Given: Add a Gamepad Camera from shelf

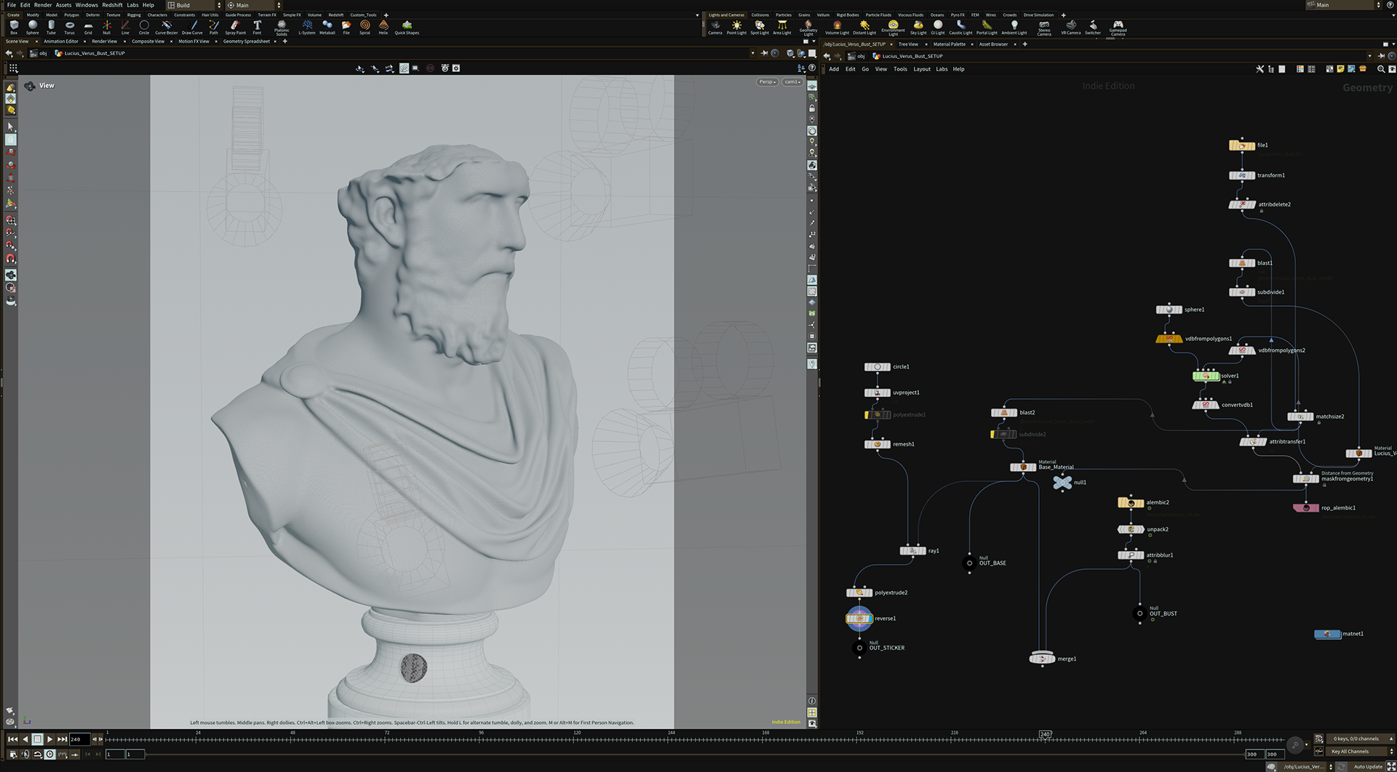Looking at the screenshot, I should [1118, 28].
